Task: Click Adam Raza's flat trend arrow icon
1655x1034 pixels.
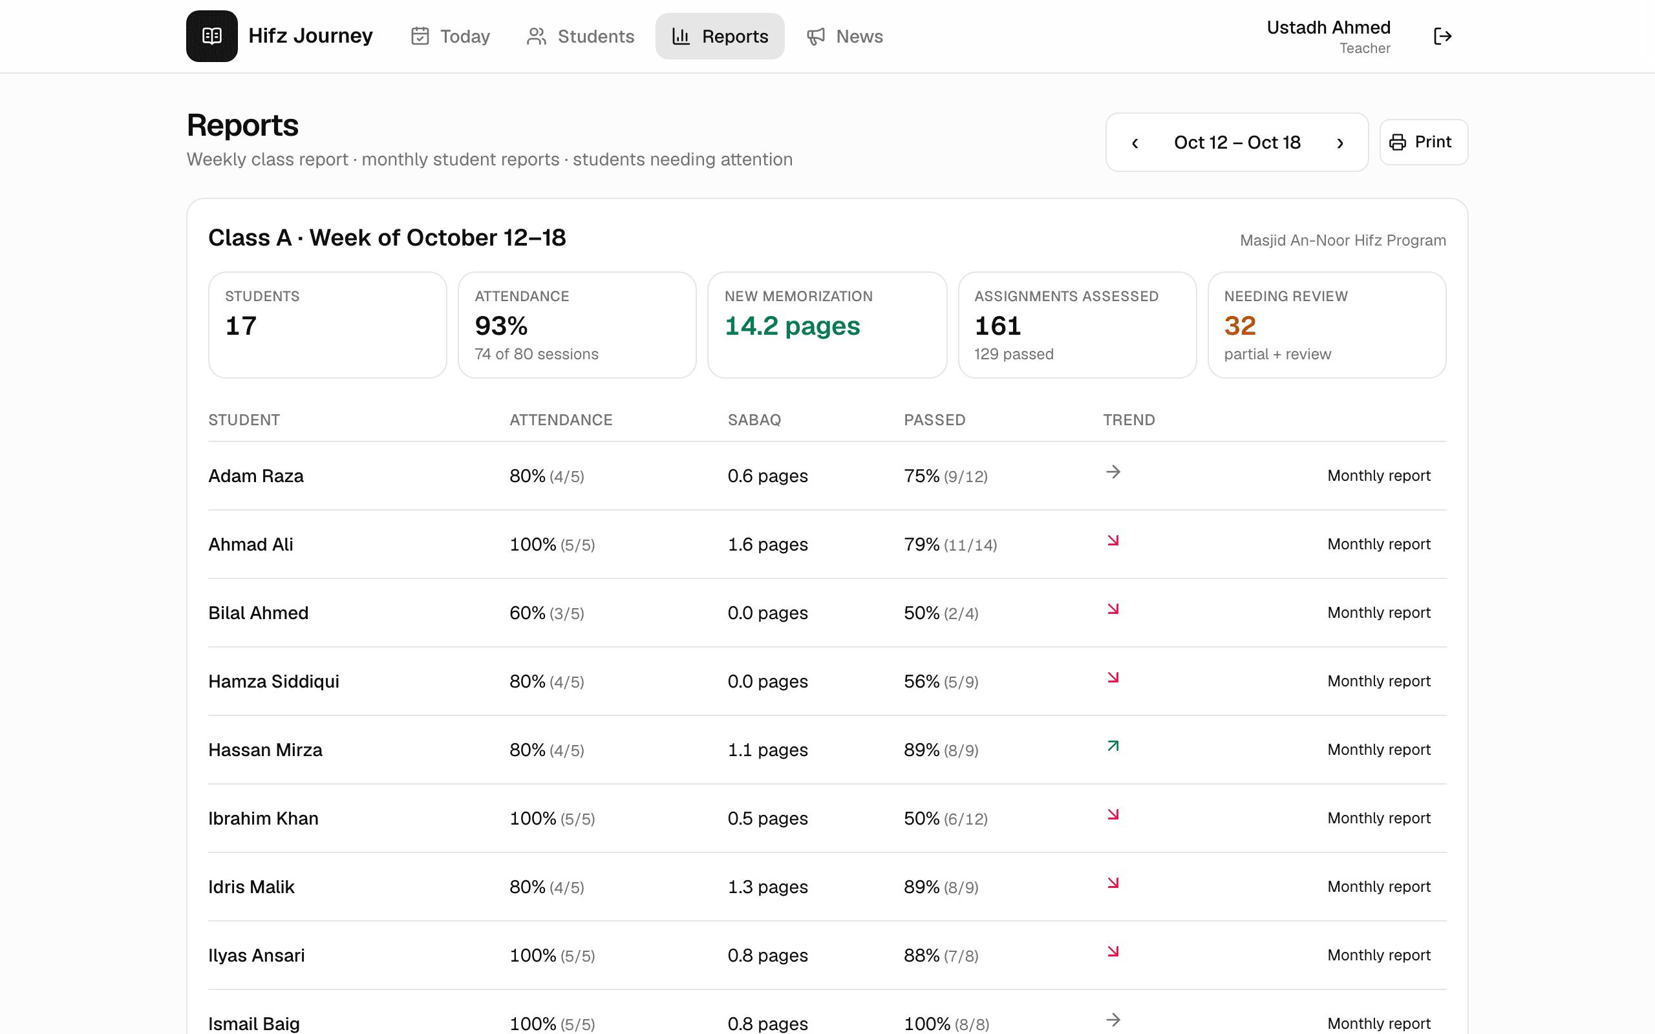Action: point(1113,472)
